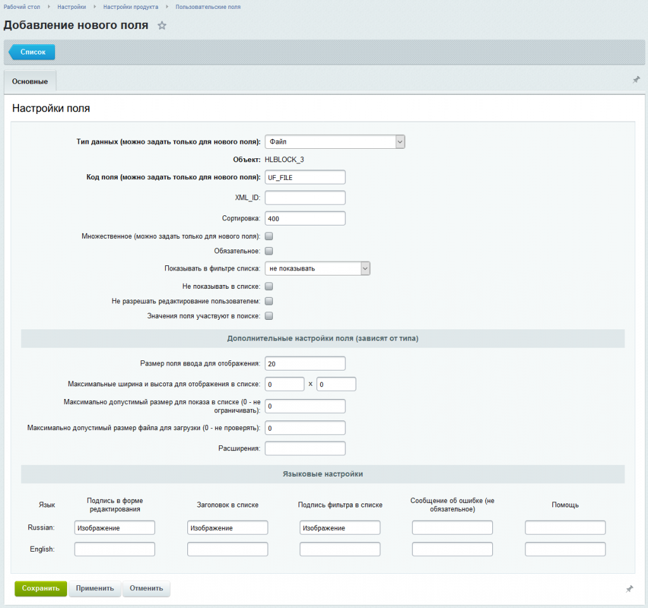Enable Значения поля участвуют в поиске
This screenshot has width=648, height=608.
pyautogui.click(x=268, y=316)
